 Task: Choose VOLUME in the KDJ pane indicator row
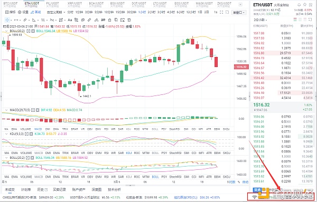(26, 153)
